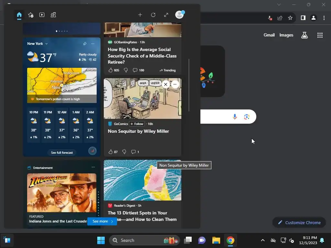Screen dimensions: 331x248
Task: Show hidden system tray icons
Action: (x=263, y=240)
